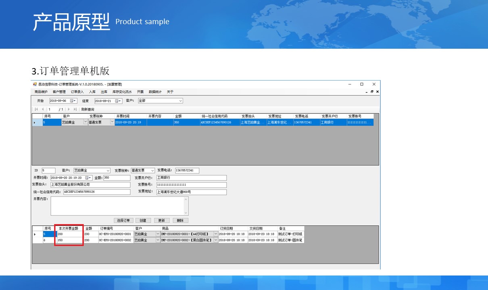Click 发票开户行 field showing 工商银行
The image size is (488, 290).
coord(191,178)
